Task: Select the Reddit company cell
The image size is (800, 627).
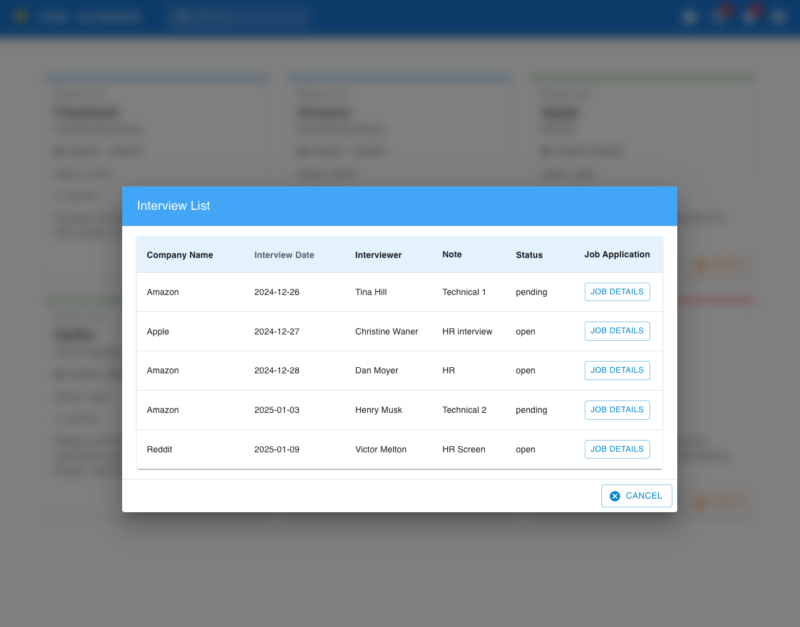Action: pyautogui.click(x=159, y=449)
